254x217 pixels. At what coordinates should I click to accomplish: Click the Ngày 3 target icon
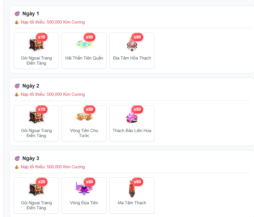click(x=17, y=158)
